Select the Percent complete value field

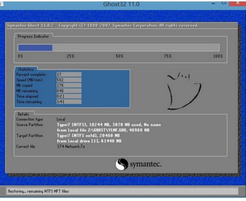pyautogui.click(x=69, y=74)
